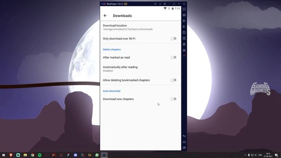
Task: Click the Delete chapters section header
Action: (x=112, y=50)
